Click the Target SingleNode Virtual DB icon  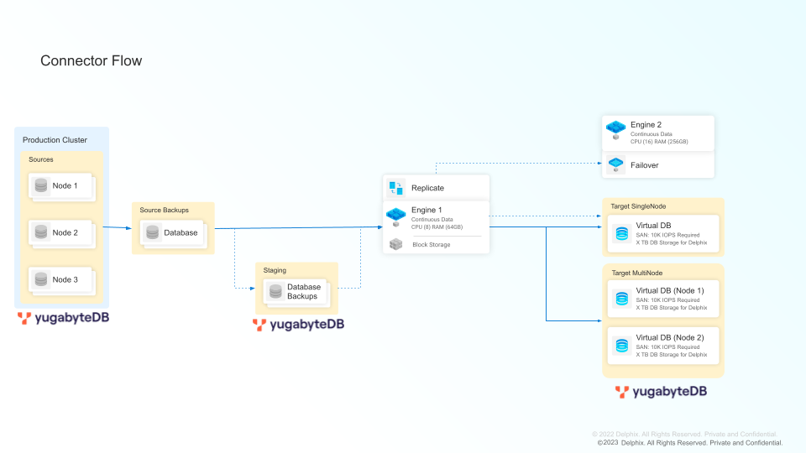point(621,233)
